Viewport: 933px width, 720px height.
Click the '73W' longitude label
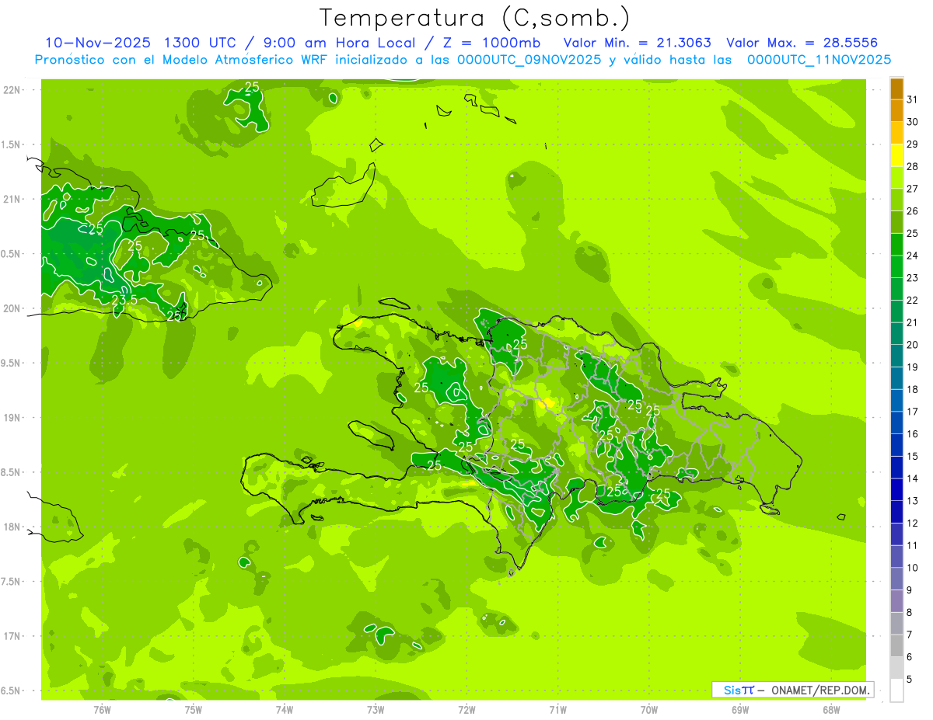click(x=376, y=709)
